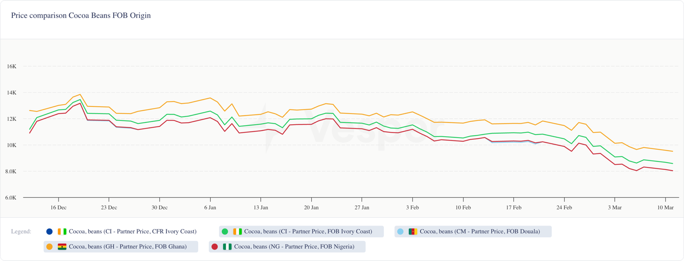Select the 24 Feb date on the x-axis
This screenshot has width=684, height=261.
click(564, 208)
